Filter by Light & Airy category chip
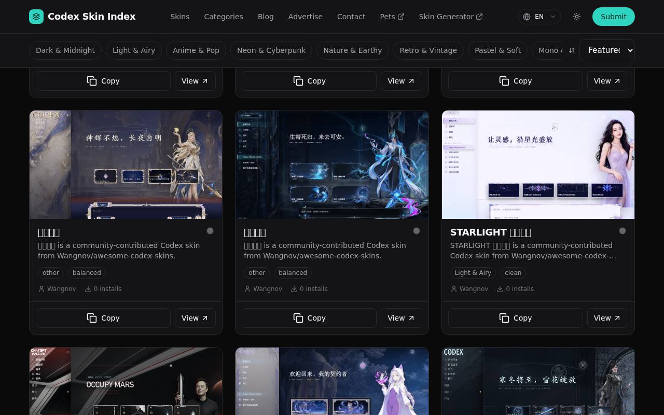Viewport: 664px width, 415px height. click(x=134, y=50)
